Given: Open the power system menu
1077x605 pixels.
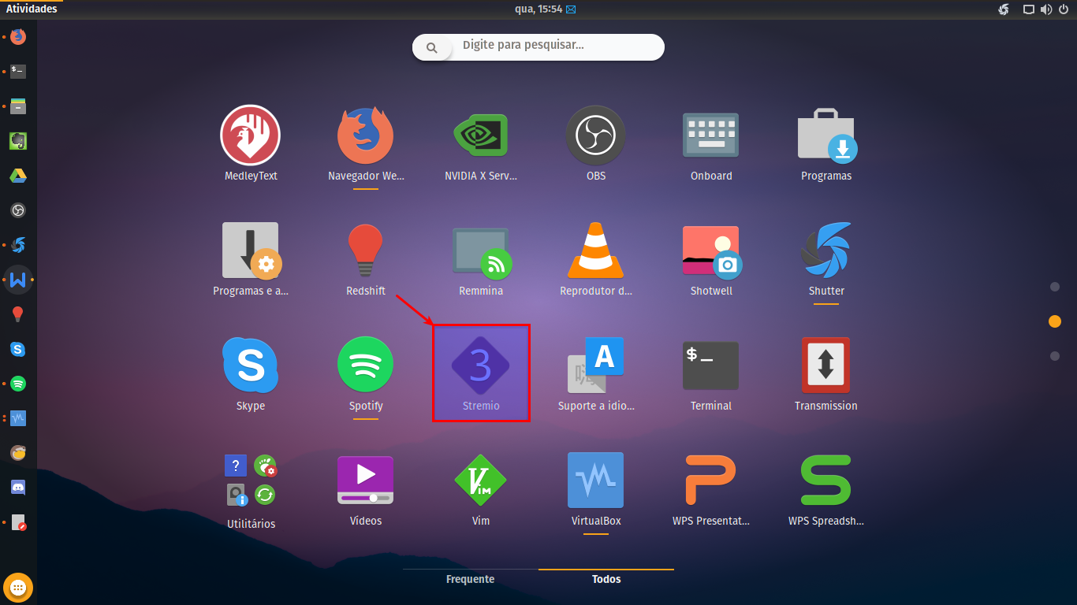Looking at the screenshot, I should pyautogui.click(x=1064, y=9).
